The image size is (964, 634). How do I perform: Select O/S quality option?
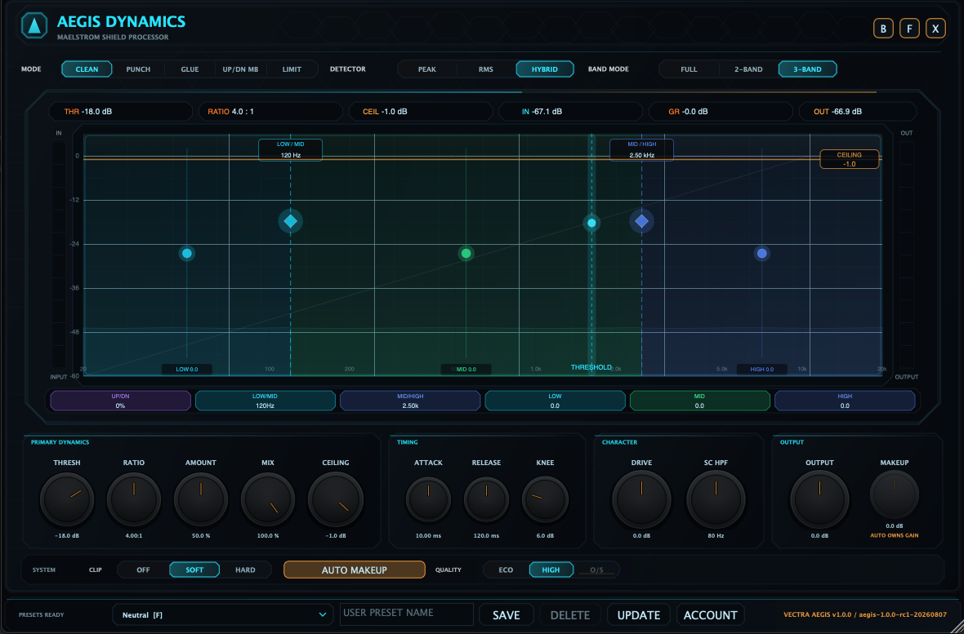coord(597,570)
